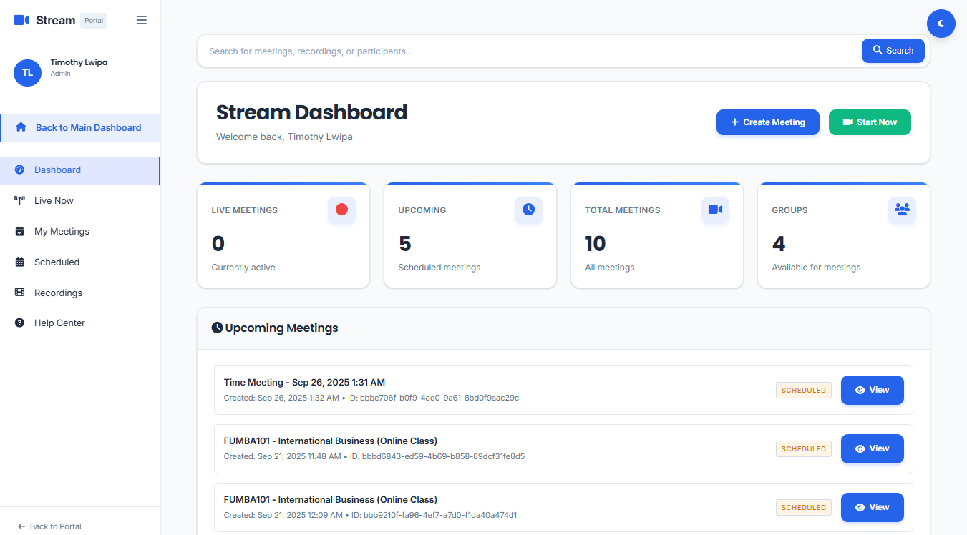Click the TL user avatar
Image resolution: width=967 pixels, height=535 pixels.
pyautogui.click(x=27, y=72)
